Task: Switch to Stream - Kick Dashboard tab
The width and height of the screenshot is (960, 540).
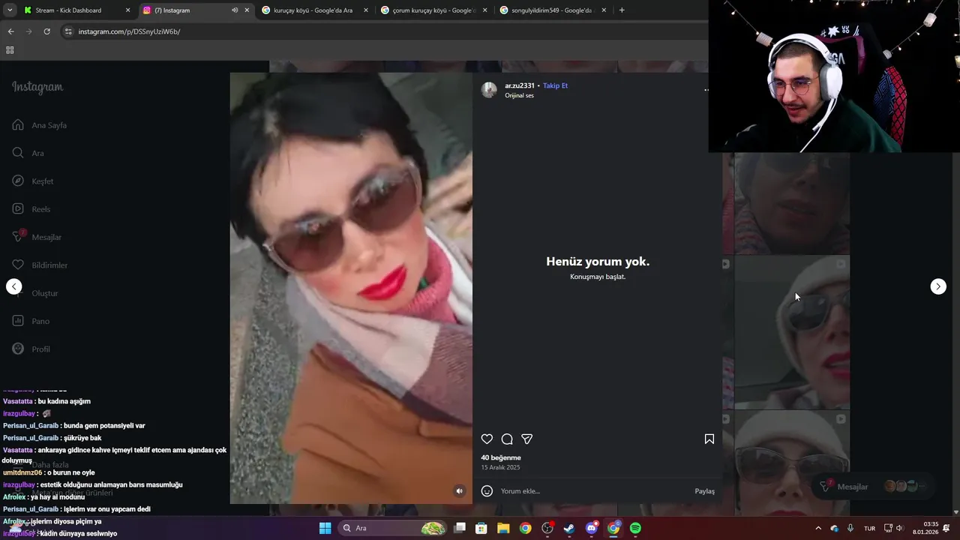Action: (x=76, y=10)
